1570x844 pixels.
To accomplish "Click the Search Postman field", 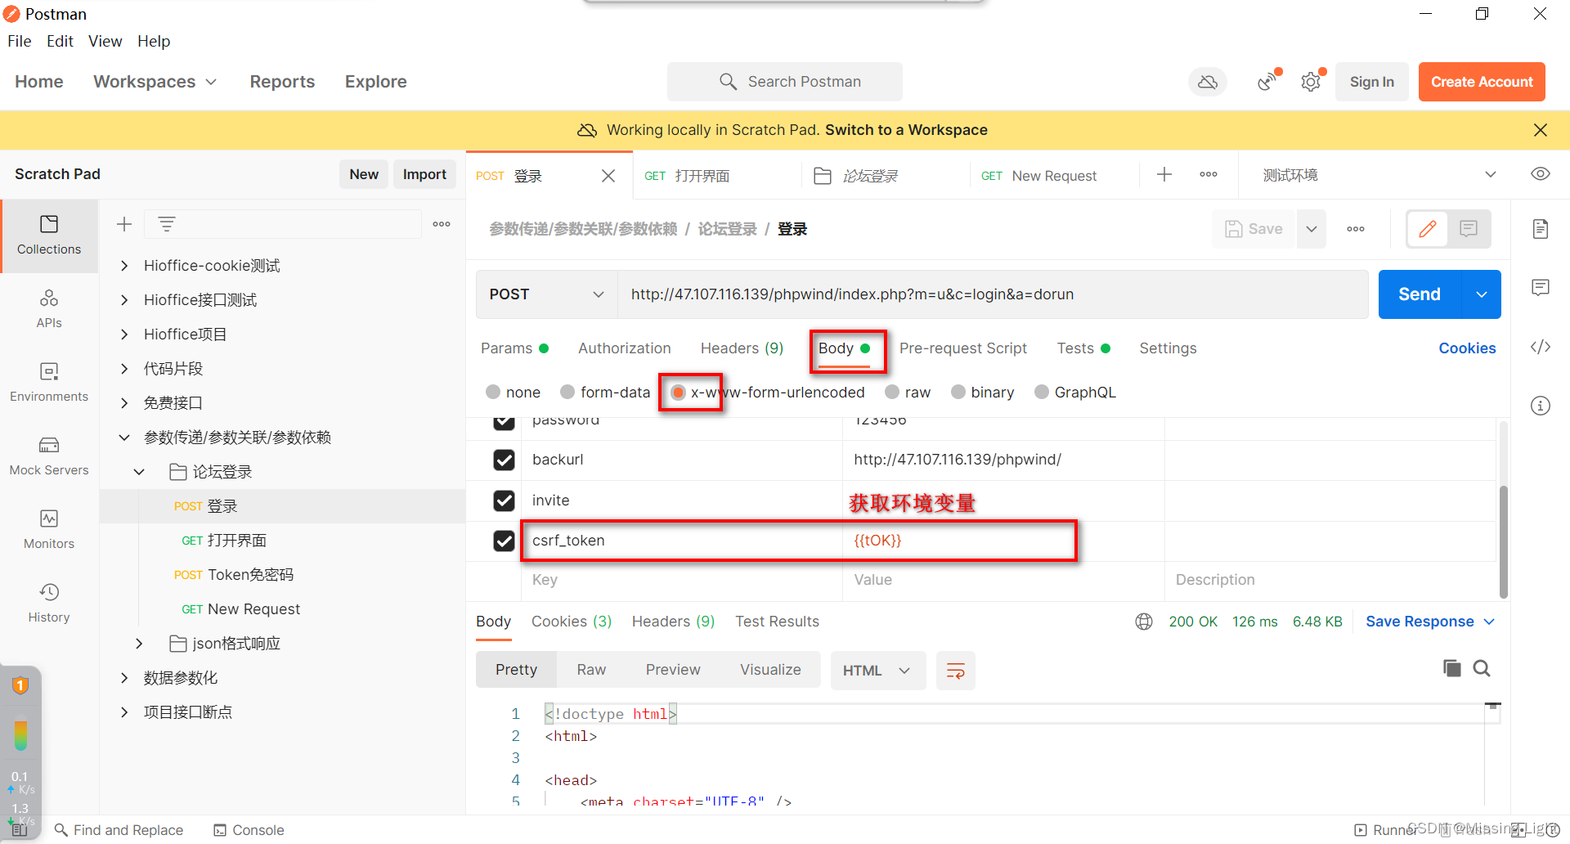I will tap(785, 81).
